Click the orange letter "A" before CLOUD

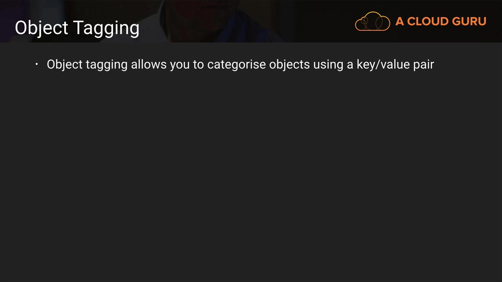click(400, 22)
